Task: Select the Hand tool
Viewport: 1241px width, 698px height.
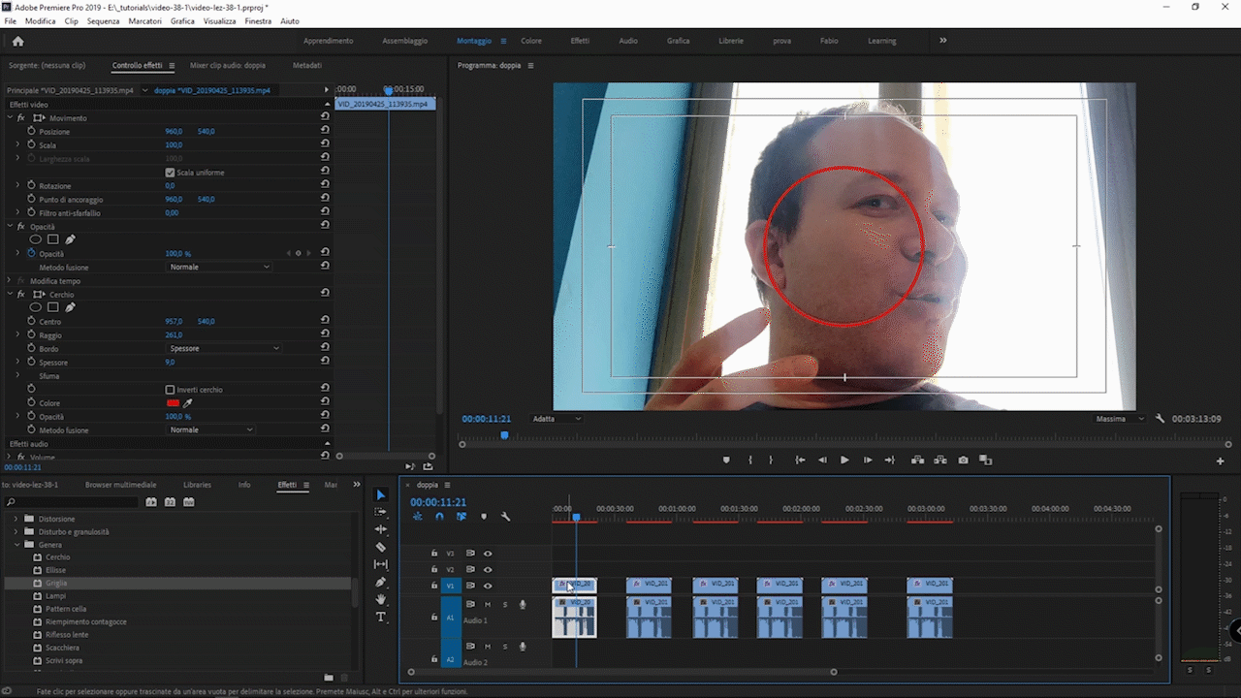Action: (380, 599)
